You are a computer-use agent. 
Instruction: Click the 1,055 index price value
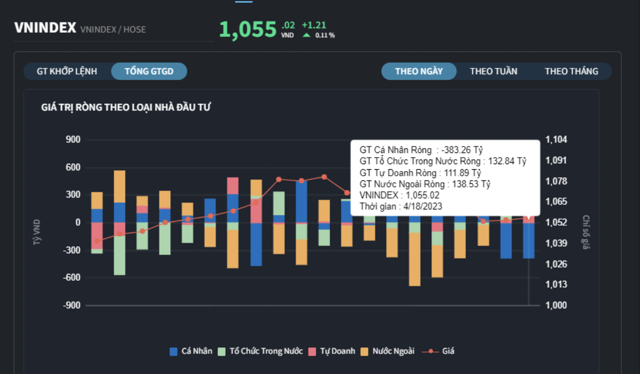coord(248,29)
